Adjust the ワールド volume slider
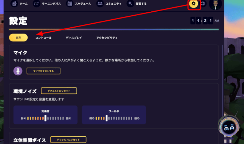This screenshot has height=144, width=244. click(x=114, y=118)
